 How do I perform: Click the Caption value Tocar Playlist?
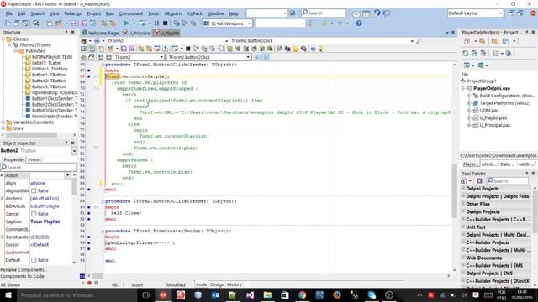[45, 221]
